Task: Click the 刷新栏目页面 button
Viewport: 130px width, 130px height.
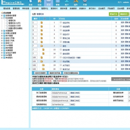Action: coord(55,73)
